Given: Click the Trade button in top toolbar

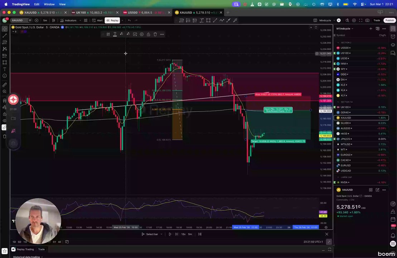Looking at the screenshot, I should [x=377, y=20].
